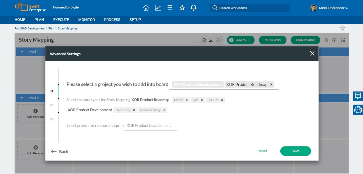The image size is (363, 174).
Task: Open the MONITOR menu
Action: (x=87, y=20)
